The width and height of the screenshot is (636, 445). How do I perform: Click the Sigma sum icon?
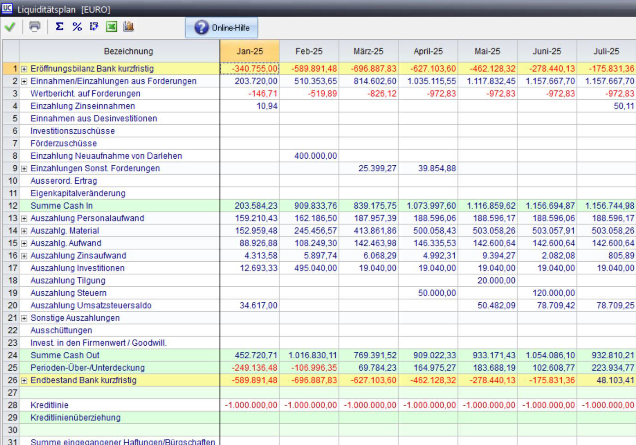point(59,27)
